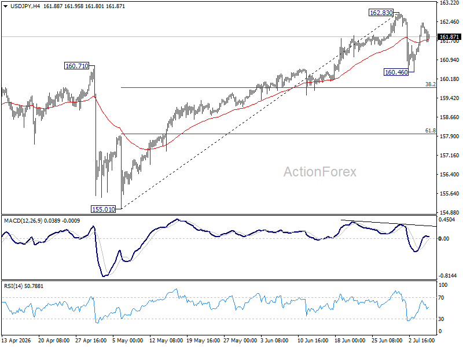Select the RSI level 30 label
This screenshot has width=463, height=347.
[441, 319]
